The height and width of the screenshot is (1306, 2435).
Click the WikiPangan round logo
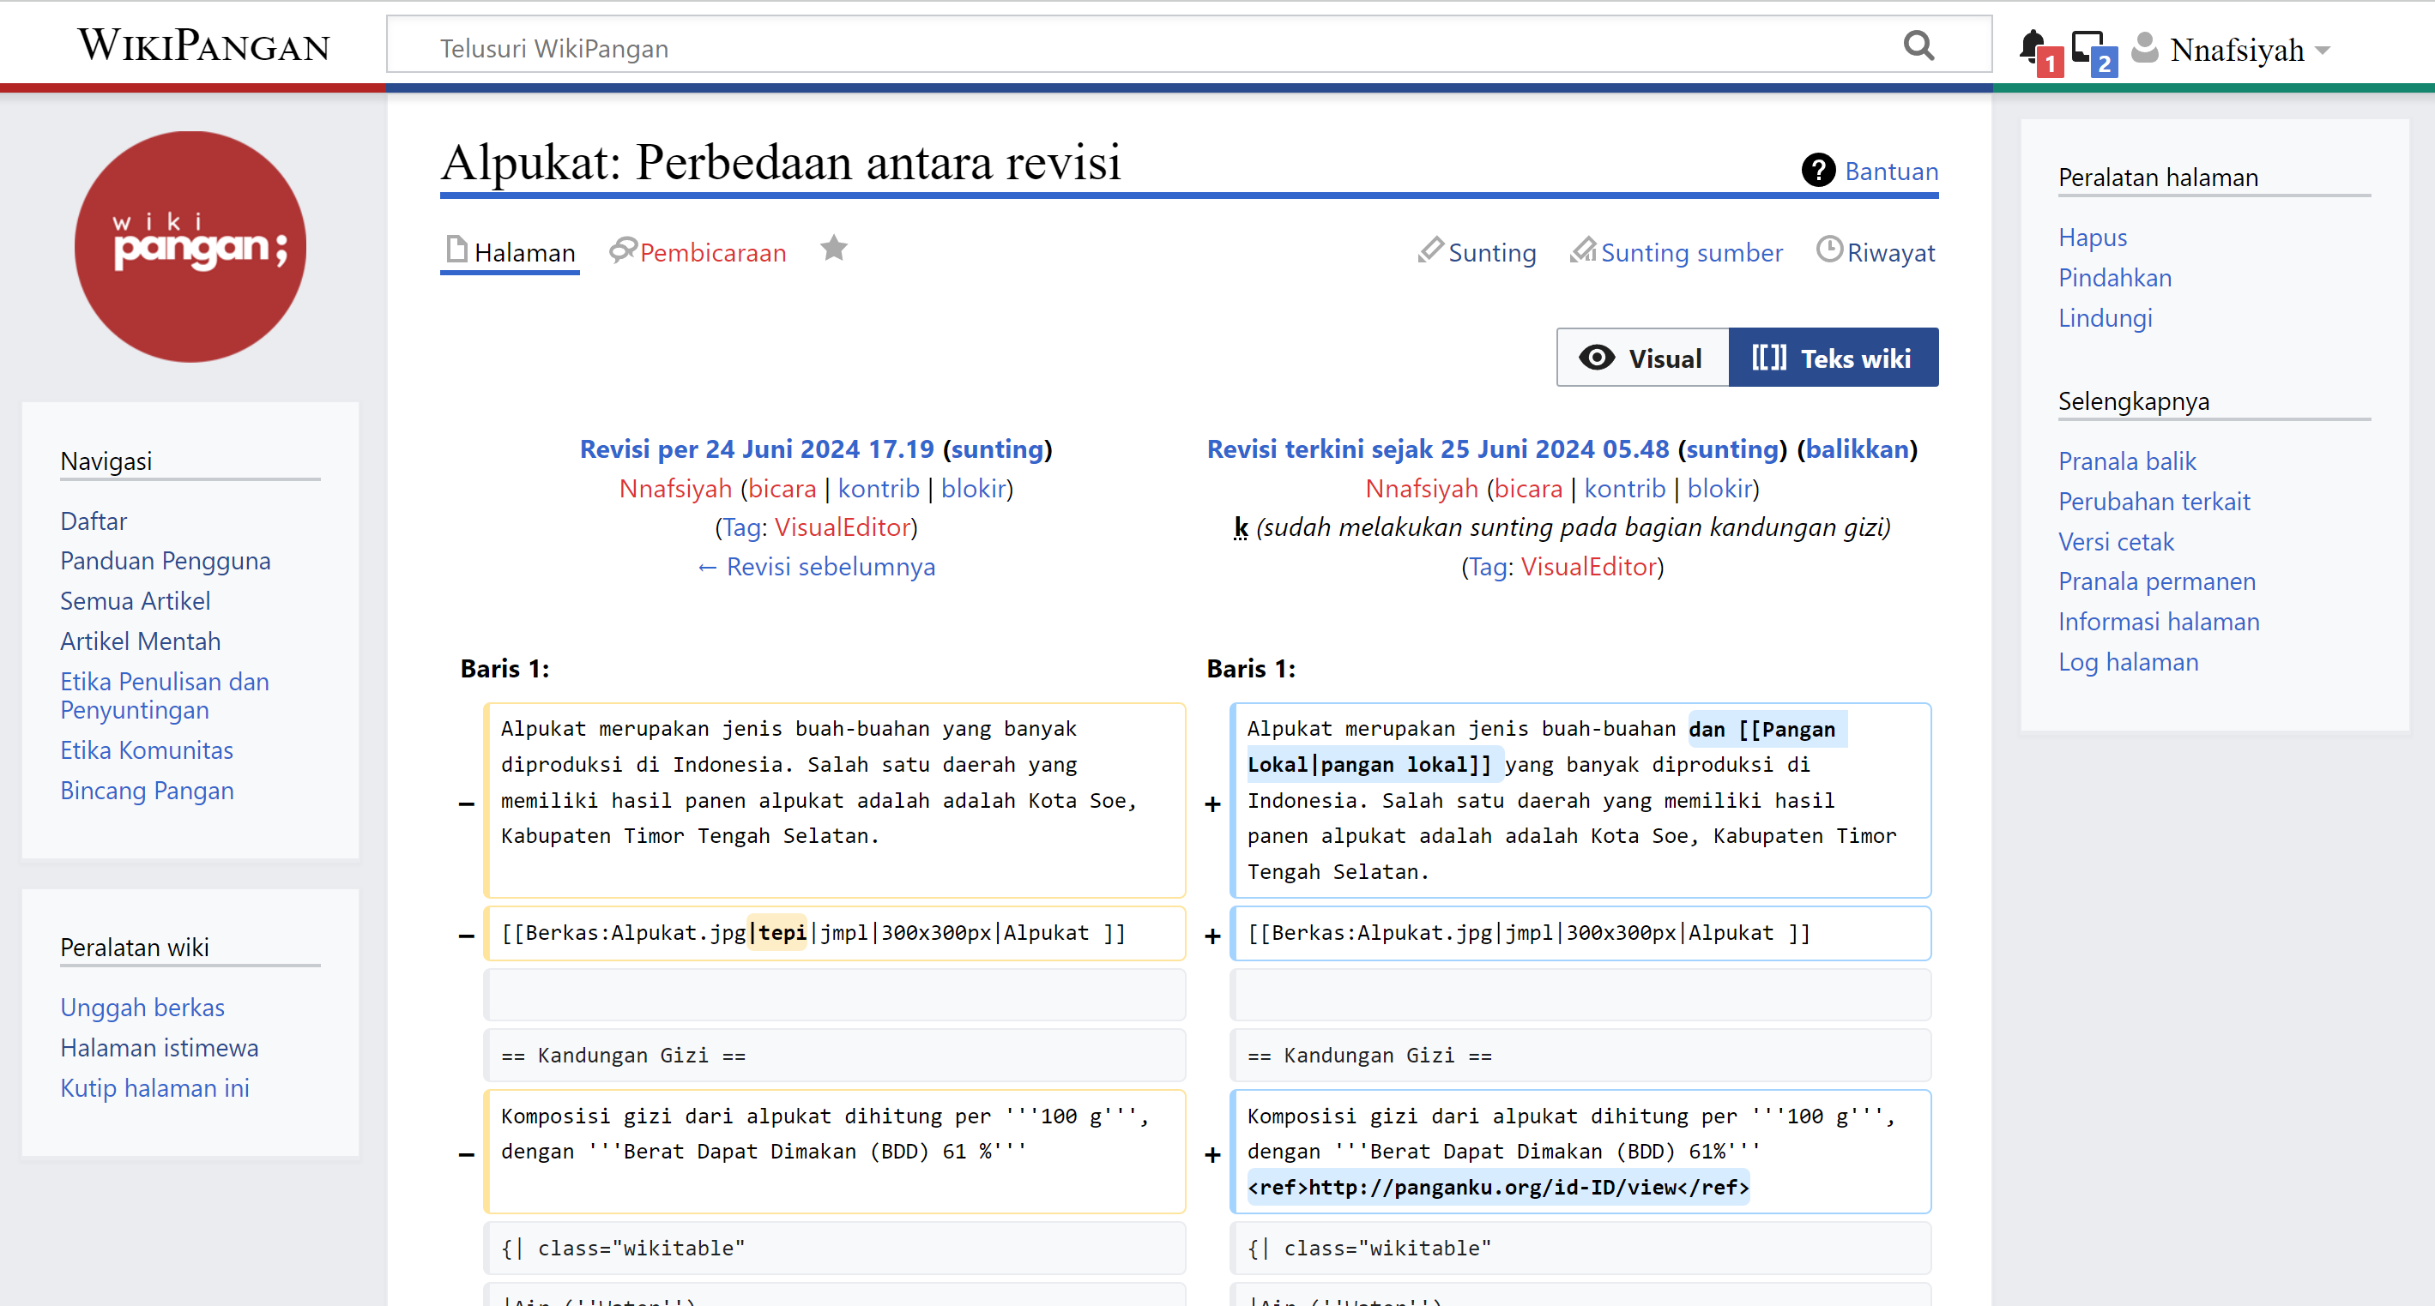pos(190,247)
